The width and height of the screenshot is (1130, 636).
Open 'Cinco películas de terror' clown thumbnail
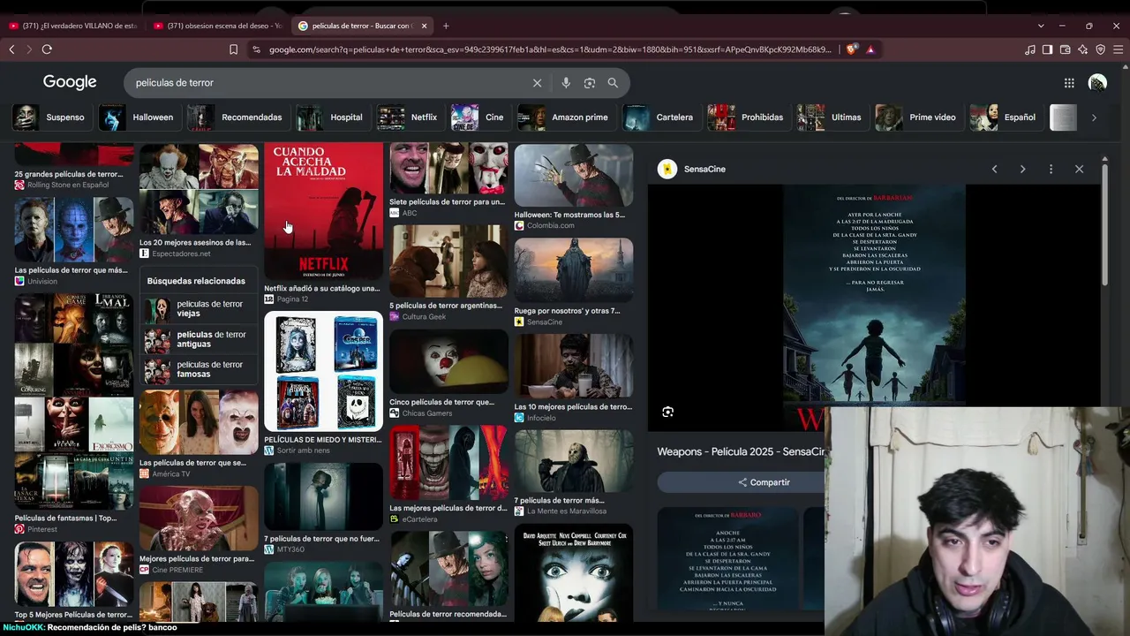click(x=448, y=362)
